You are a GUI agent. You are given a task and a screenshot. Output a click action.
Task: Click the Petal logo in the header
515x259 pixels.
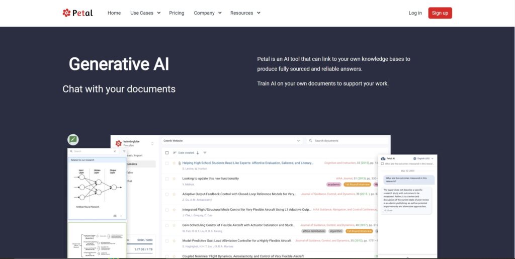(77, 13)
